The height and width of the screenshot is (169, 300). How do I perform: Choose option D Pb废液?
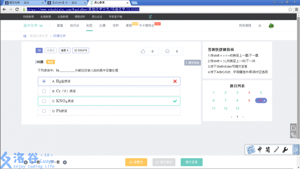44,111
